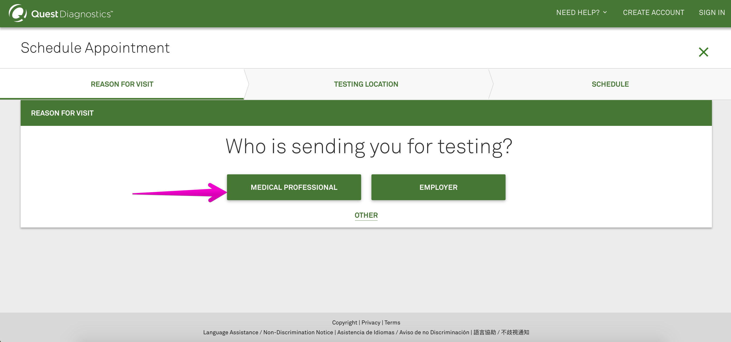Image resolution: width=731 pixels, height=342 pixels.
Task: Click the close appointment scheduler icon
Action: coord(703,52)
